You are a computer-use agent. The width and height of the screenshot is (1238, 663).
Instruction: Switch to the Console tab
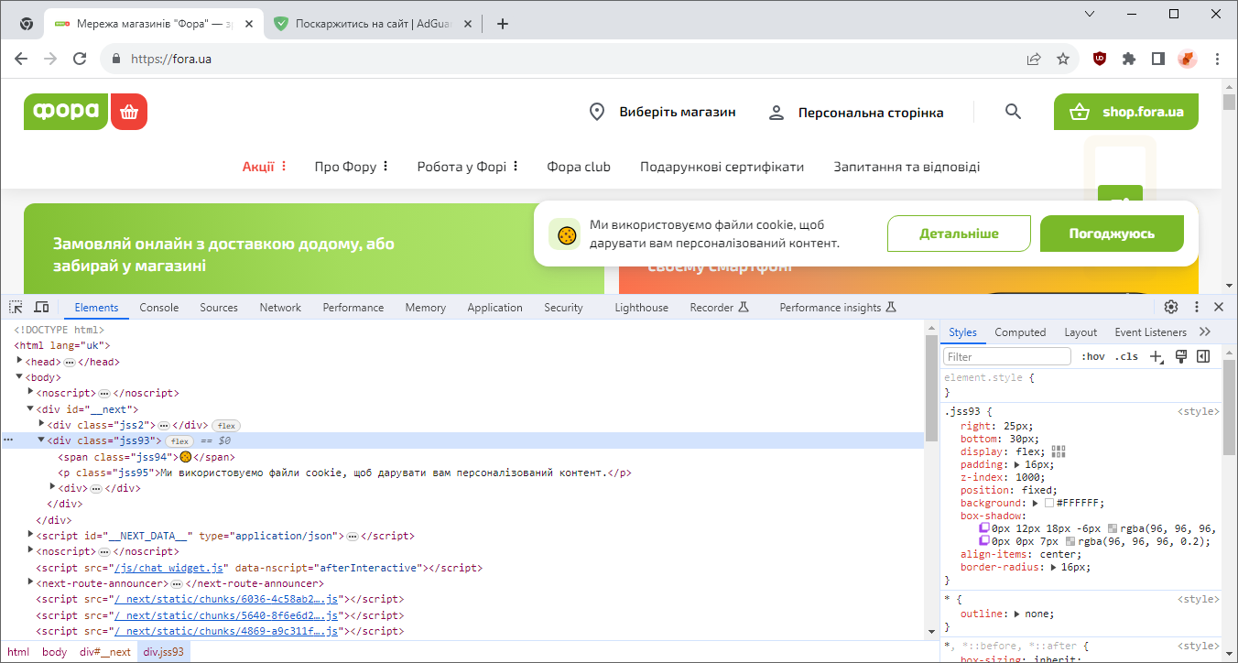(x=158, y=307)
